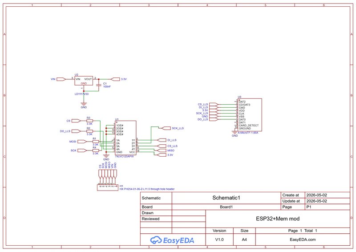This screenshot has width=356, height=252.
Task: Click the Page 1 Total 1 text
Action: tap(303, 231)
